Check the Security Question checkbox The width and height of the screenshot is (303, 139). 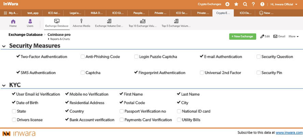pos(259,57)
